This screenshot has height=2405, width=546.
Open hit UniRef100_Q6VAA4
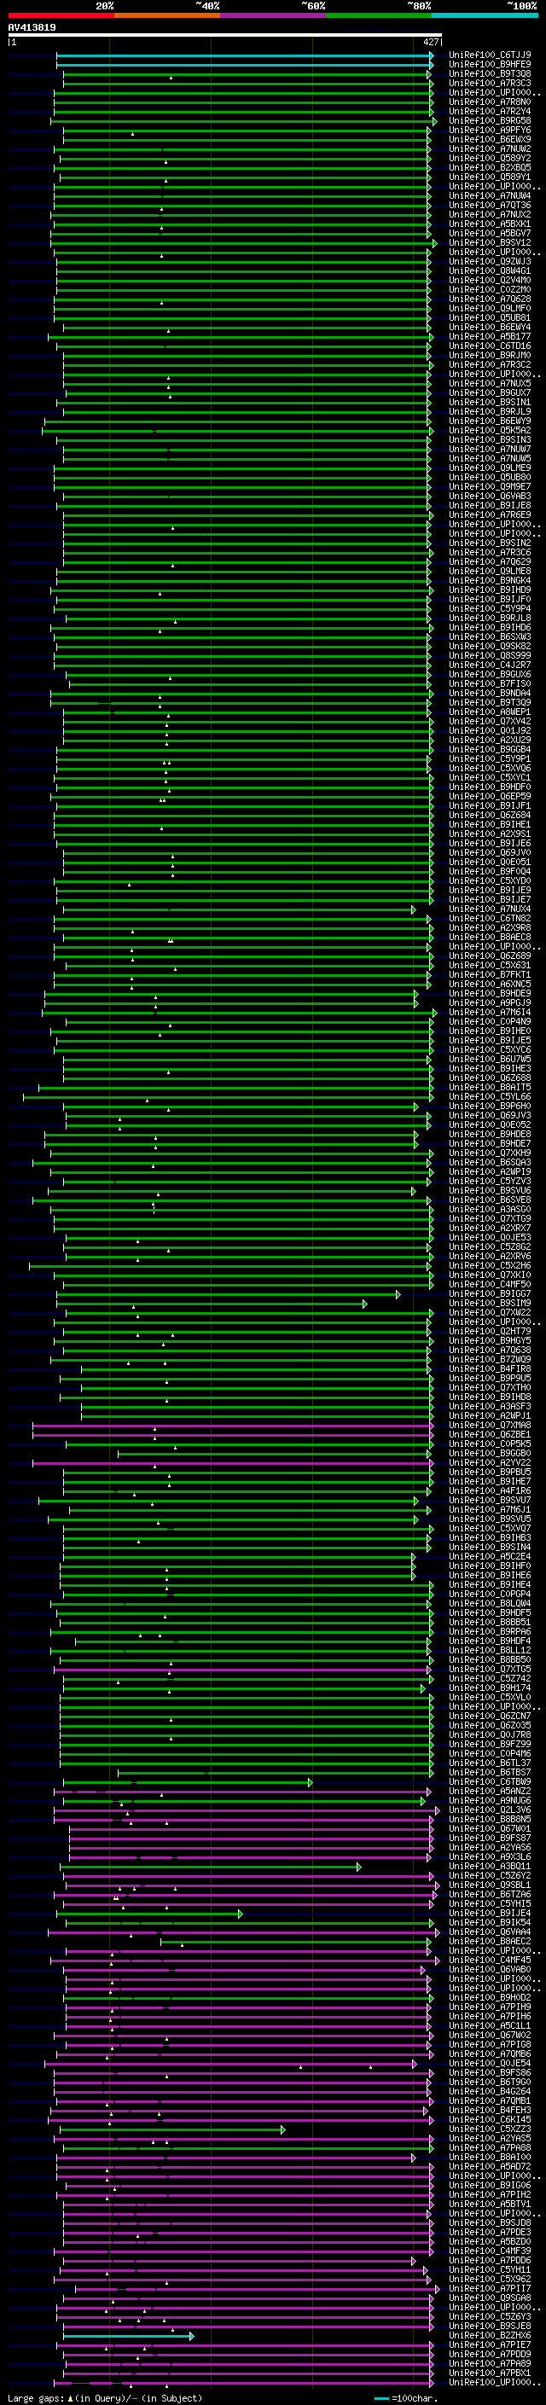click(489, 1932)
